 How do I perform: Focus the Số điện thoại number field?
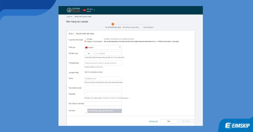tap(108, 54)
